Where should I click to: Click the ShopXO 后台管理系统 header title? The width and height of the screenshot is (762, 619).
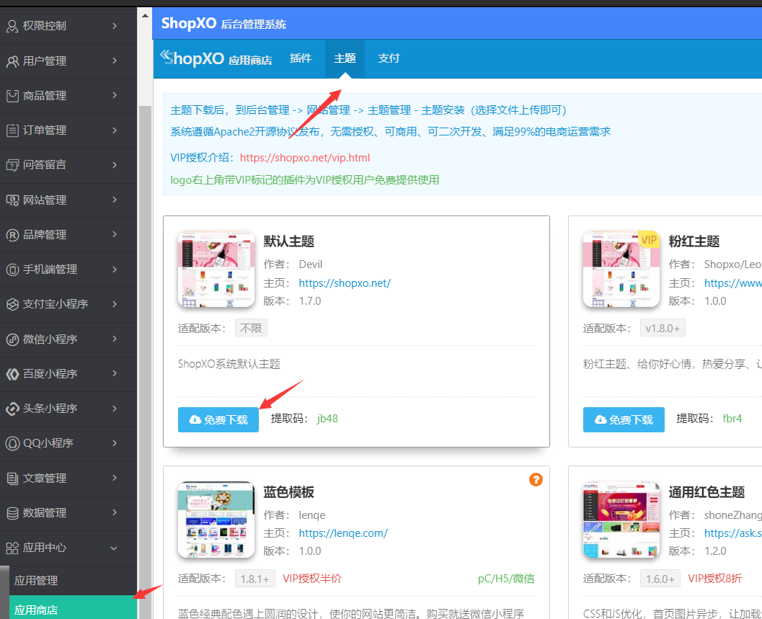pyautogui.click(x=223, y=23)
